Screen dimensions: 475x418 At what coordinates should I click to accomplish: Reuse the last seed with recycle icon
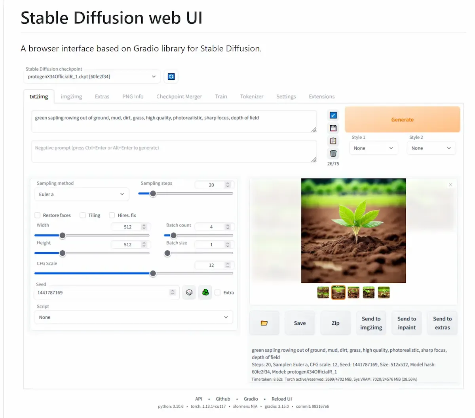(x=205, y=292)
